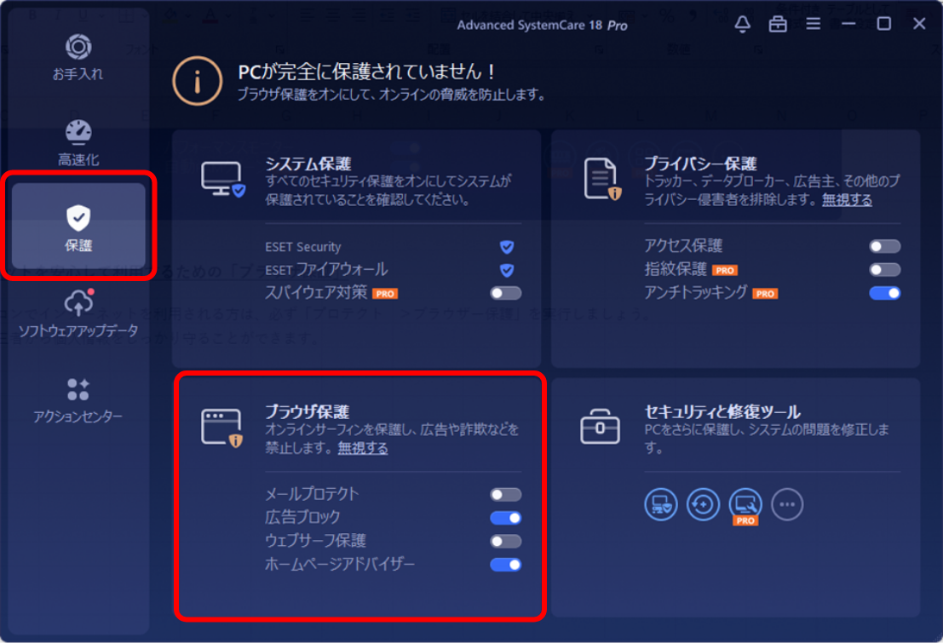Maximize the Advanced SystemCare window
This screenshot has width=943, height=643.
884,24
